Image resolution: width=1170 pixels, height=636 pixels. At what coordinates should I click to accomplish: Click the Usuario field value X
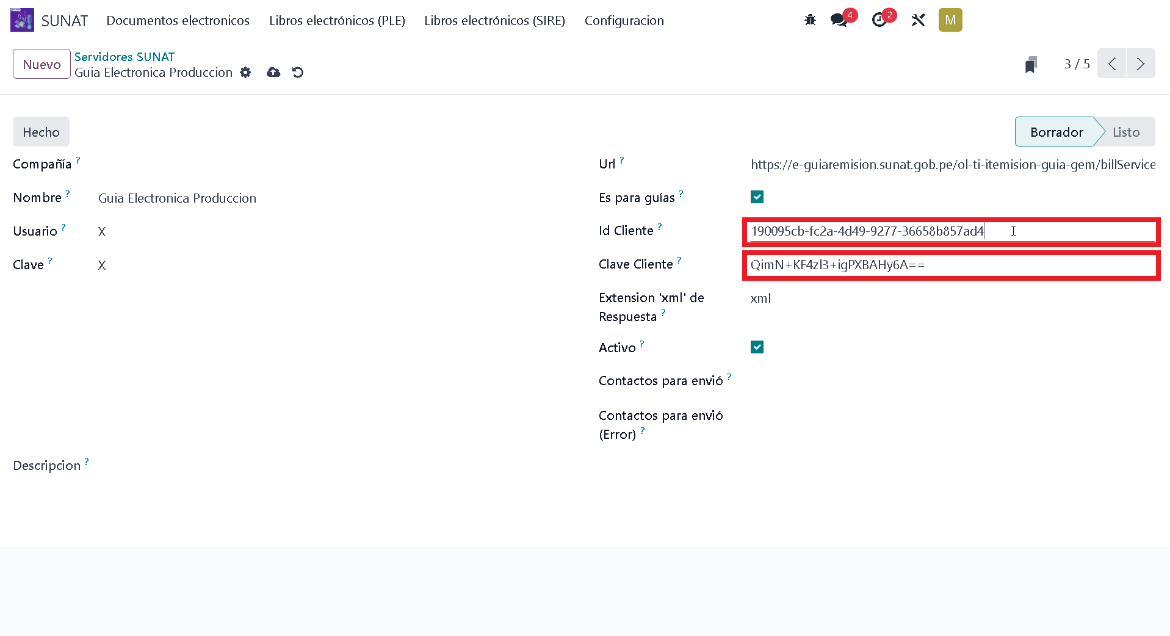pos(102,232)
